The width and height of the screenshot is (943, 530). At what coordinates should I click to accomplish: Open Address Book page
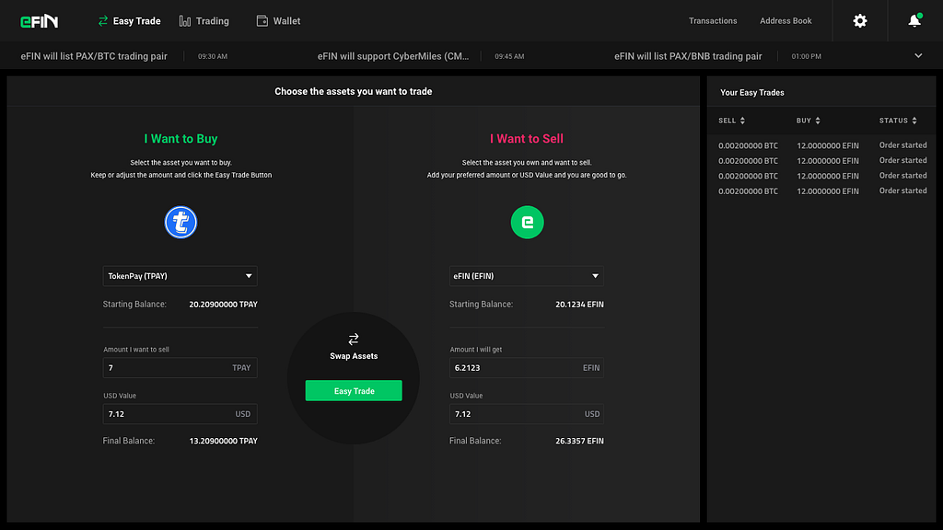786,21
